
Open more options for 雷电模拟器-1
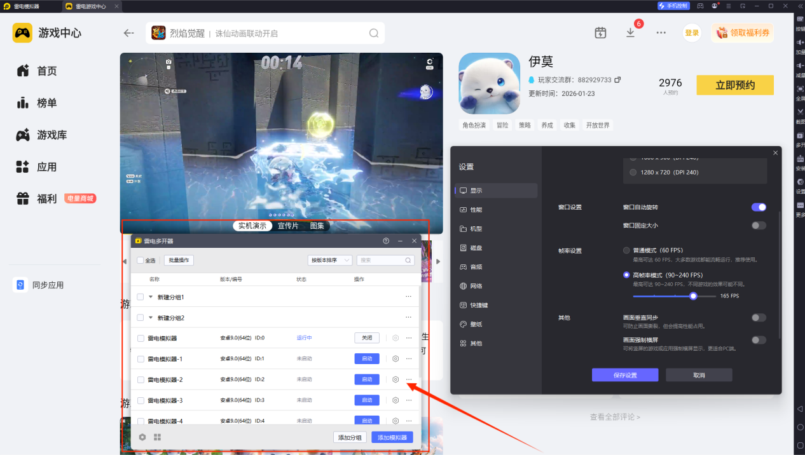(x=409, y=358)
